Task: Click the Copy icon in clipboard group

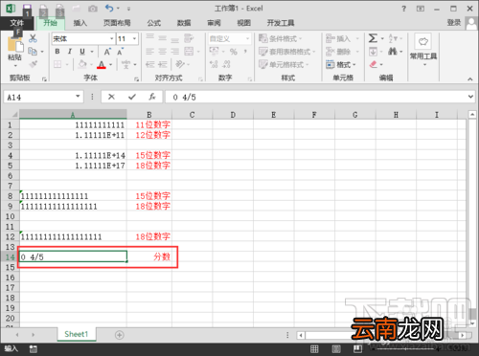Action: (x=33, y=52)
